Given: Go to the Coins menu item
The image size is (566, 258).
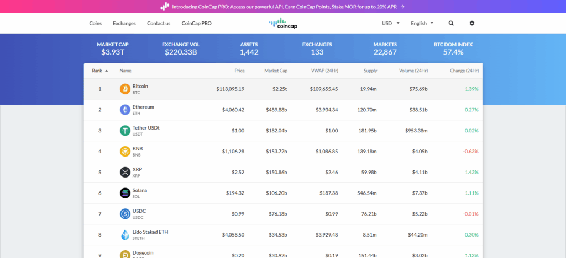Looking at the screenshot, I should pyautogui.click(x=96, y=24).
